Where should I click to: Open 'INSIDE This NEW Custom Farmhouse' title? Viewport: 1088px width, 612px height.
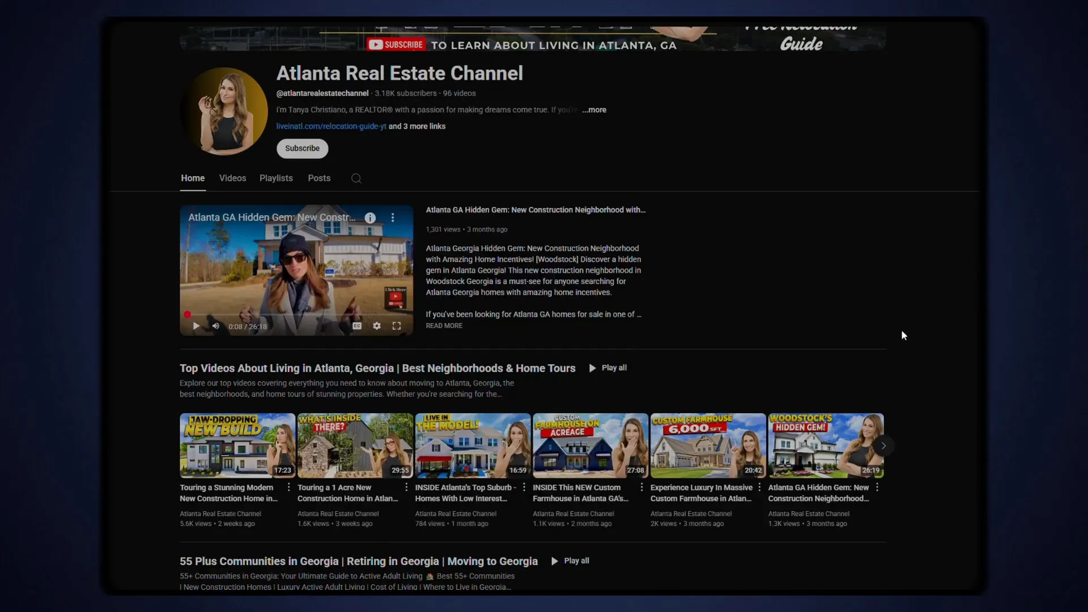[x=581, y=493]
